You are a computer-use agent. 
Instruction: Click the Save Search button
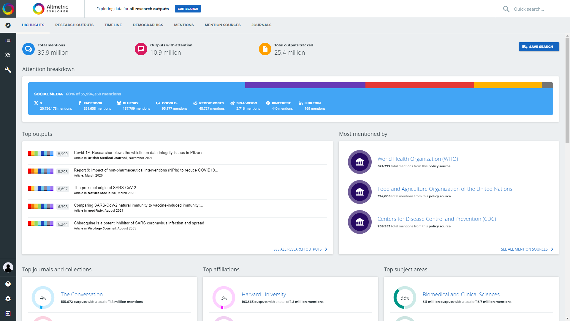click(x=539, y=47)
